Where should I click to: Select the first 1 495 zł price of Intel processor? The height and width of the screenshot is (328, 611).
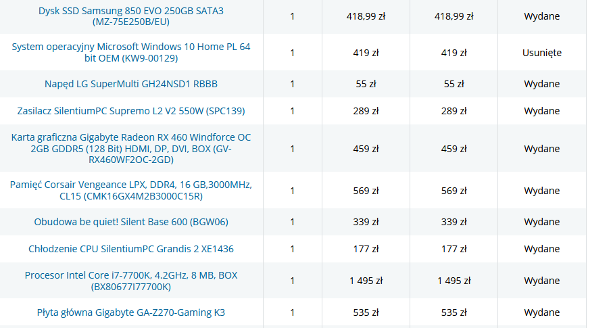click(x=366, y=281)
